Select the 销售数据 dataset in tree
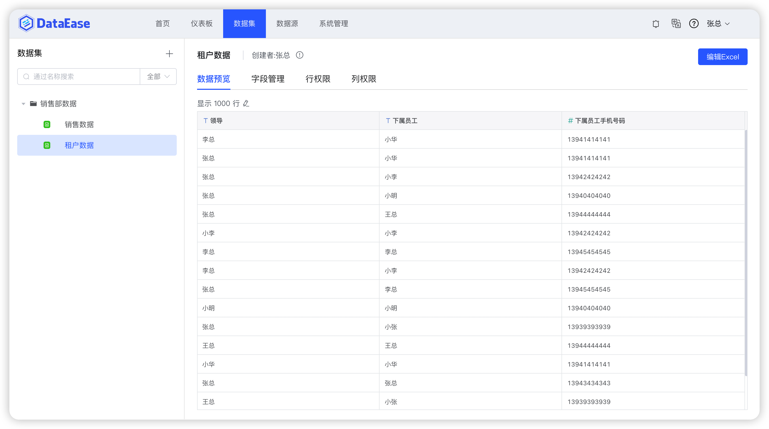The height and width of the screenshot is (429, 769). point(79,124)
